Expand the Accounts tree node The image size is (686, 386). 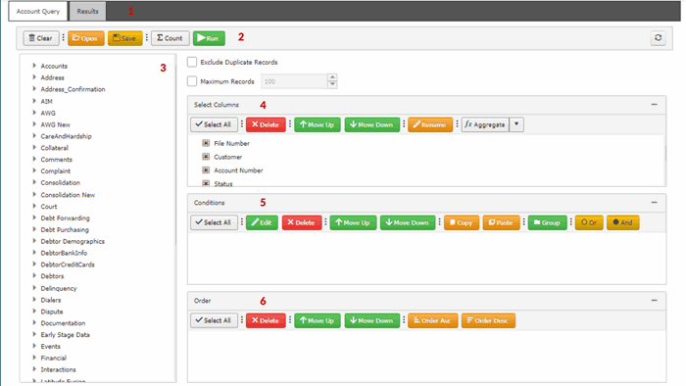[x=34, y=66]
